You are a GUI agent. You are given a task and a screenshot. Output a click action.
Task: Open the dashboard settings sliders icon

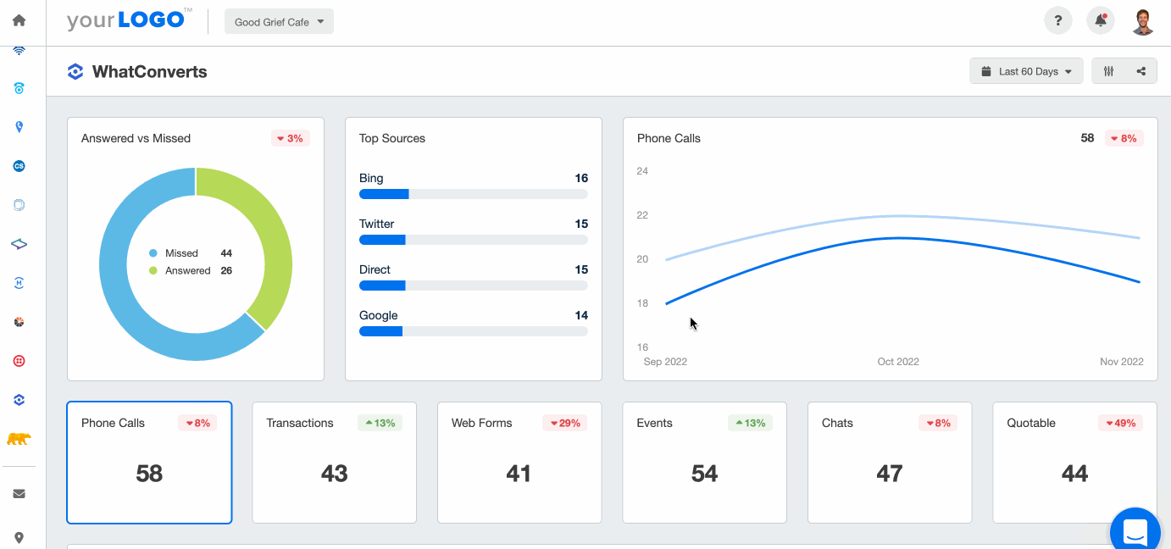click(x=1108, y=72)
